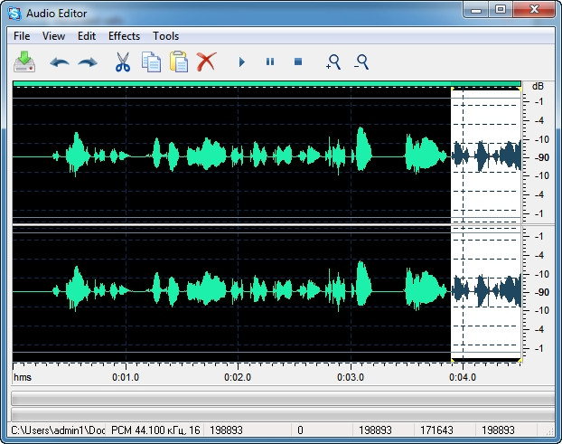Minimize the Audio Editor window

(x=476, y=10)
